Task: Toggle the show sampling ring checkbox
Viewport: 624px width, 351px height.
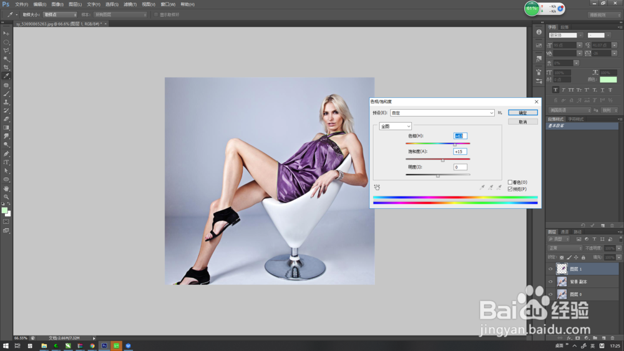Action: point(156,15)
